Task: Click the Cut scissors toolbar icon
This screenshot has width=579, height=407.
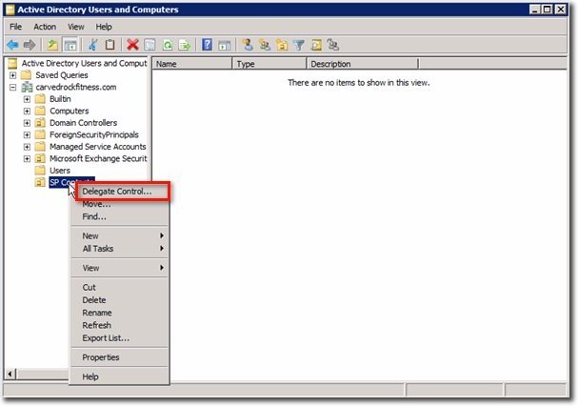Action: 92,45
